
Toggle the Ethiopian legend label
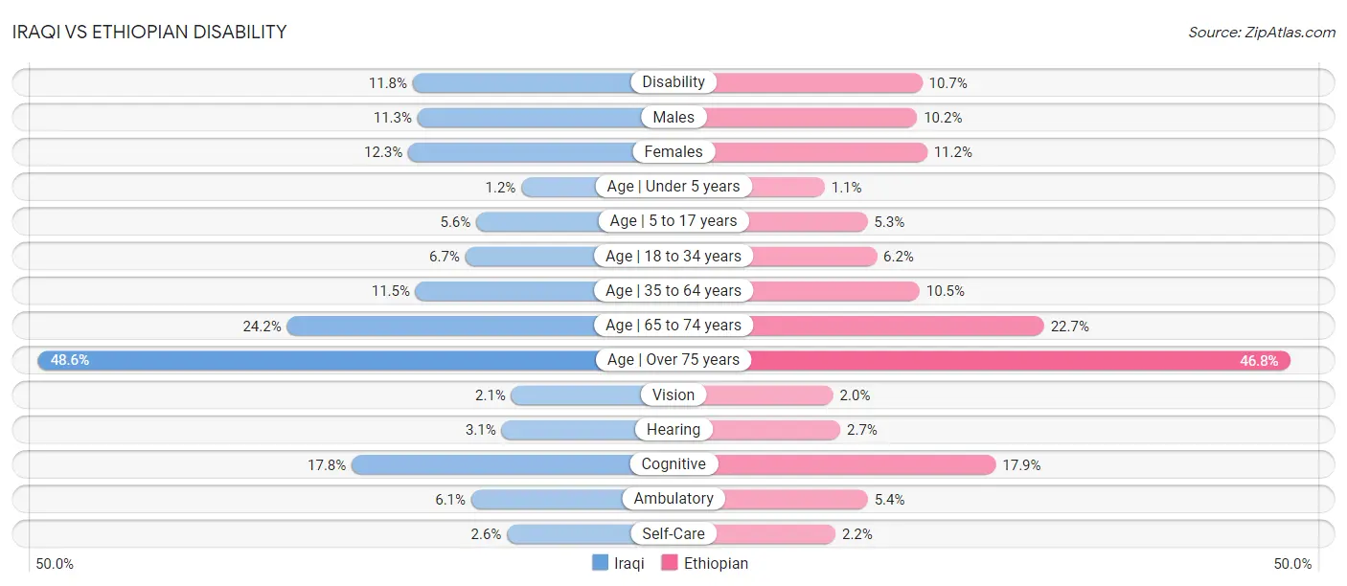point(716,563)
